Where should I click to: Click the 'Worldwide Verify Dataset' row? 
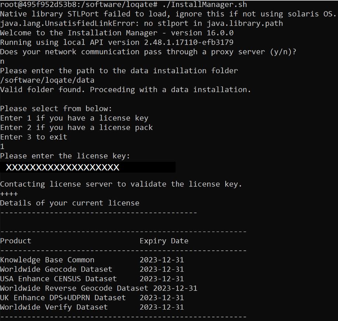[x=54, y=307]
